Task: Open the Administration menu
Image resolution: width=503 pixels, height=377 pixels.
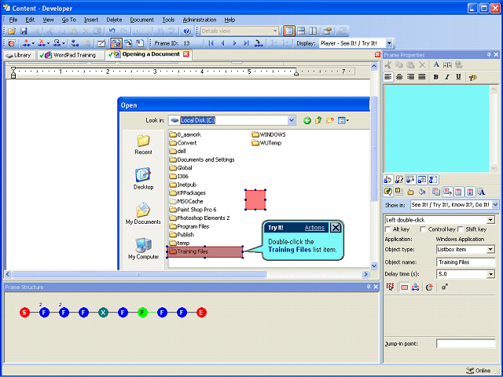Action: (x=200, y=20)
